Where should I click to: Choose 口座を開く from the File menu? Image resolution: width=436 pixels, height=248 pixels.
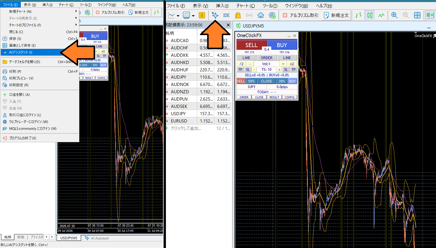[40, 94]
